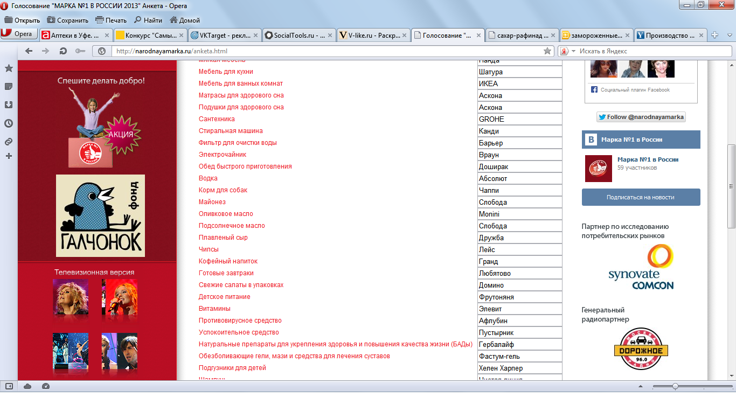
Task: Click the key password manager icon
Action: pos(80,51)
